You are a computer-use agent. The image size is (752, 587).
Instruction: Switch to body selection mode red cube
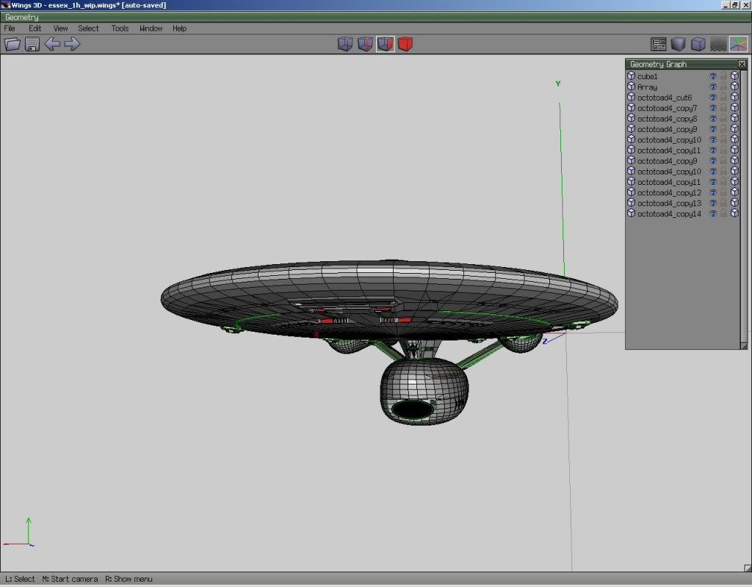pyautogui.click(x=405, y=44)
